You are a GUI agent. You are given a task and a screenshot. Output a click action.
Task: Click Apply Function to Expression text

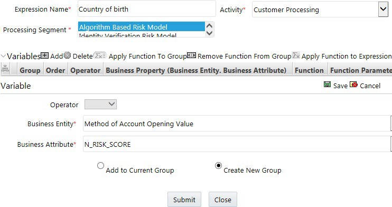(347, 57)
